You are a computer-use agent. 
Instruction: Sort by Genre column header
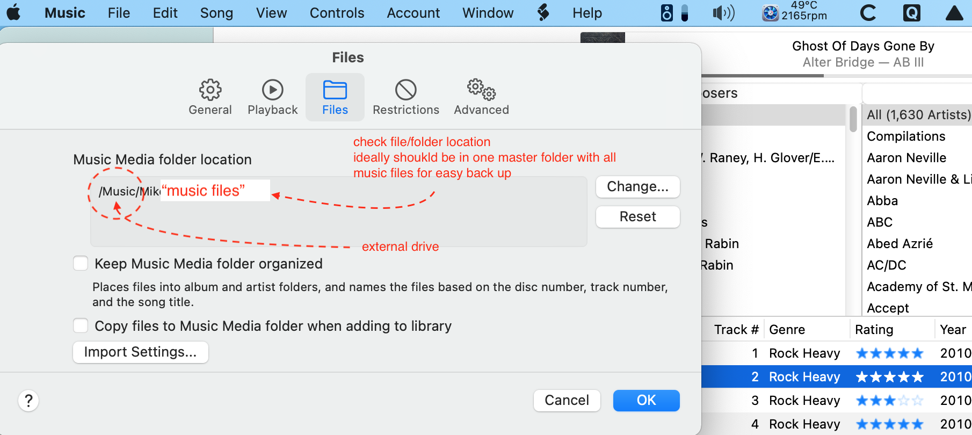pyautogui.click(x=787, y=330)
